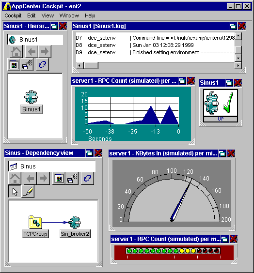Select the TCPGroup folder node
This screenshot has height=273, width=254.
click(35, 222)
